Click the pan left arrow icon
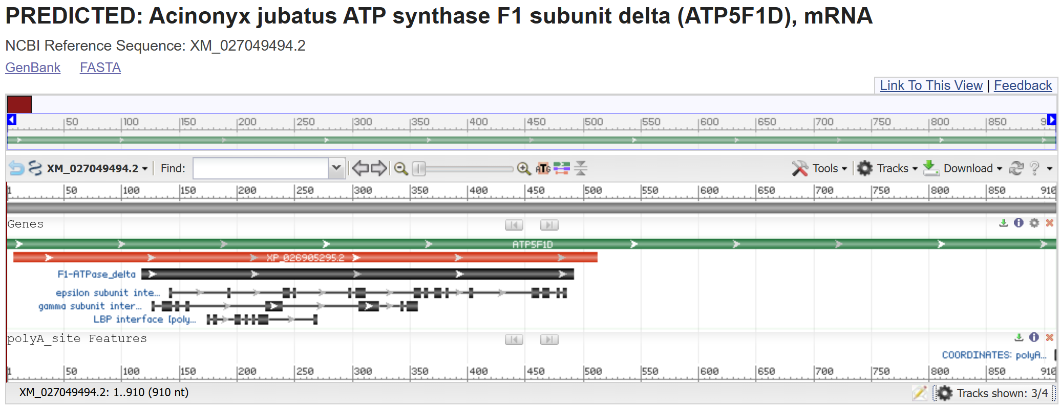The image size is (1060, 409). pos(361,168)
